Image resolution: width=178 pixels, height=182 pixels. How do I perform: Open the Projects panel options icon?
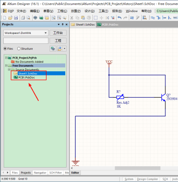60,48
